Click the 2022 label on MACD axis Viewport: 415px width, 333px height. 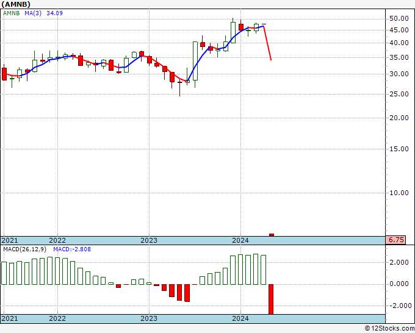pos(57,318)
